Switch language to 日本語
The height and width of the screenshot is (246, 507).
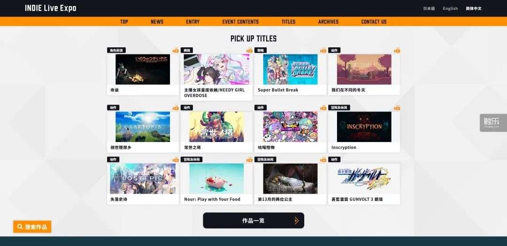[429, 8]
